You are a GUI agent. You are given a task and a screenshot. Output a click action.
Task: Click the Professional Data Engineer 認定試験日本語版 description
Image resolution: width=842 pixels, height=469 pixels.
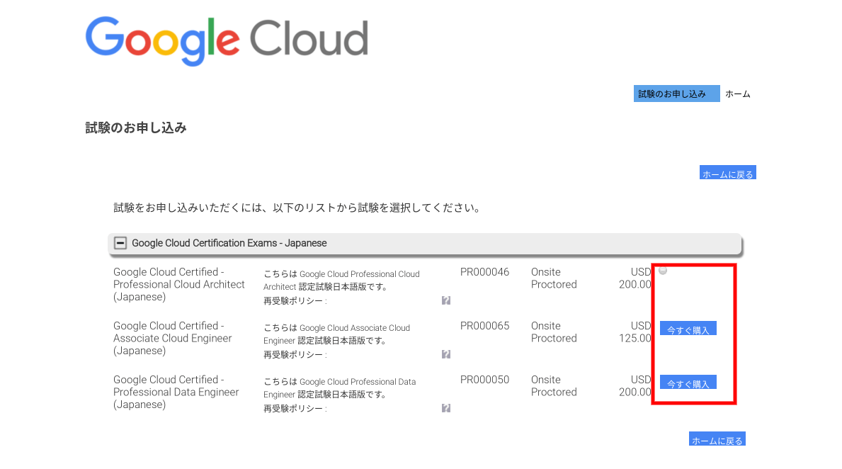339,388
